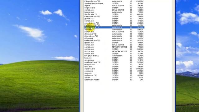Select svchost.exe using 5,628 K memory
The width and height of the screenshot is (199, 112).
pos(114,10)
